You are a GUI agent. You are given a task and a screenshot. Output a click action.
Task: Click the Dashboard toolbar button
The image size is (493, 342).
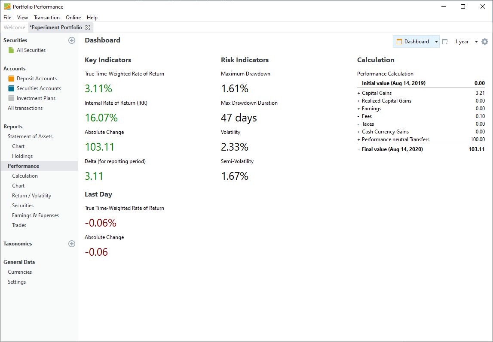tap(413, 42)
